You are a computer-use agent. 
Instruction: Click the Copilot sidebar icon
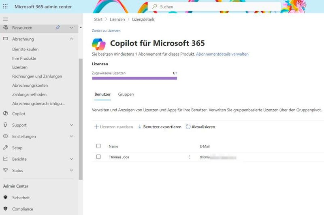[6, 113]
